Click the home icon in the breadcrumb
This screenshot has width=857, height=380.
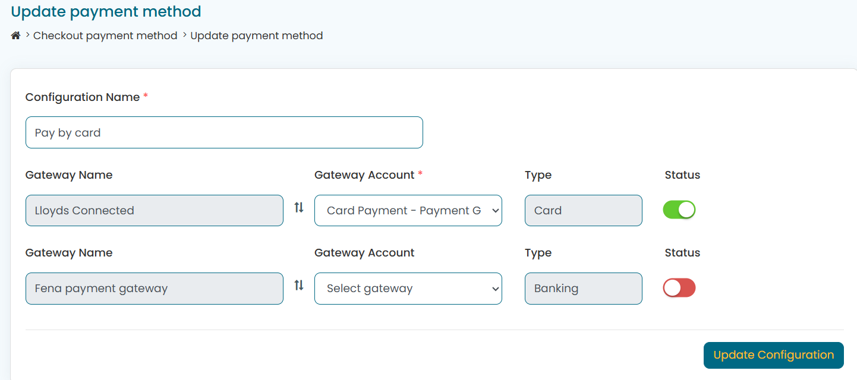16,36
